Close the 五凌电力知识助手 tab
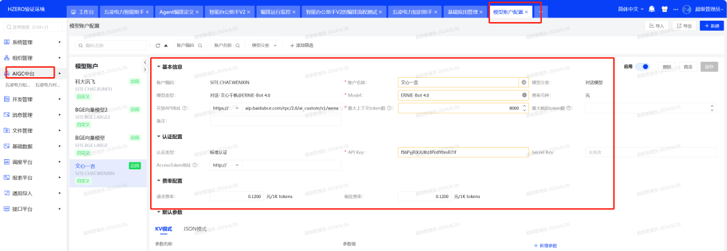The image size is (727, 251). (436, 12)
